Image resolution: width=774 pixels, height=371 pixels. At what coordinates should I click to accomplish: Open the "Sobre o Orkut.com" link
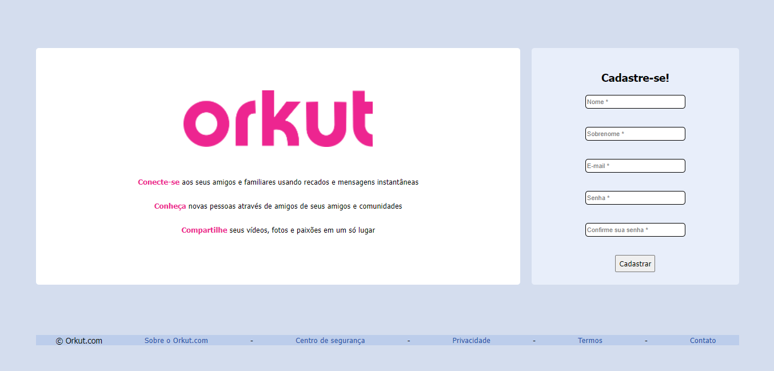pos(176,340)
